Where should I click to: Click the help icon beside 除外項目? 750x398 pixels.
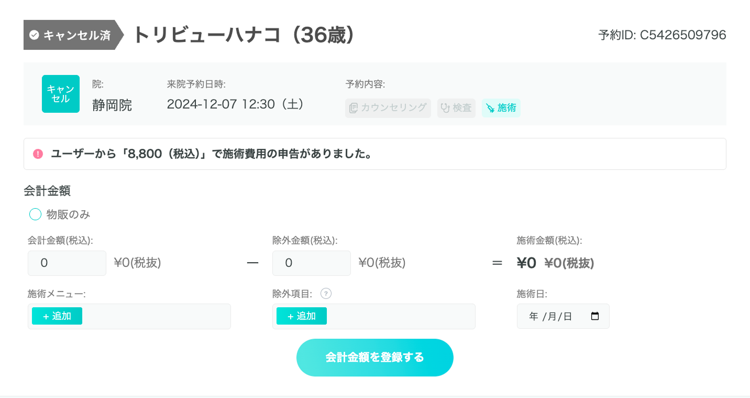[326, 294]
